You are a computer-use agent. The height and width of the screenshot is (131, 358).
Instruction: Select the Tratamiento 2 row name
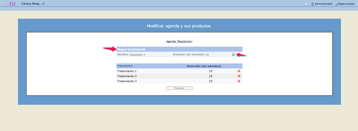coord(127,76)
